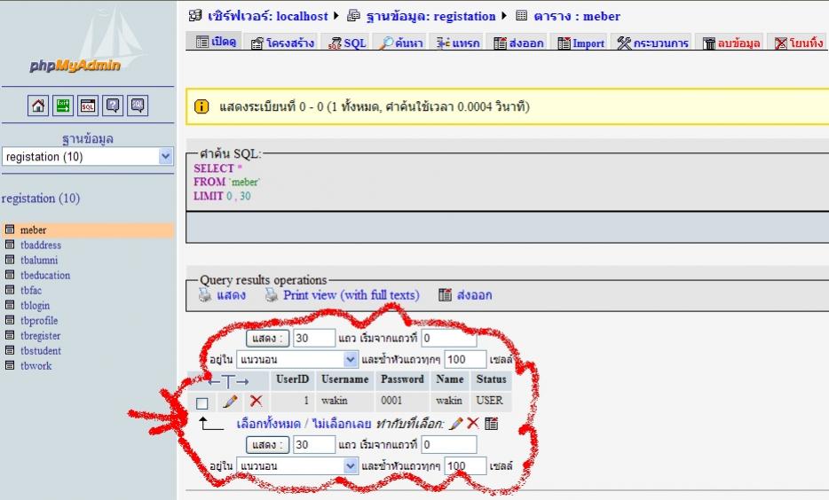
Task: Click the with-selected export icon
Action: (x=492, y=423)
